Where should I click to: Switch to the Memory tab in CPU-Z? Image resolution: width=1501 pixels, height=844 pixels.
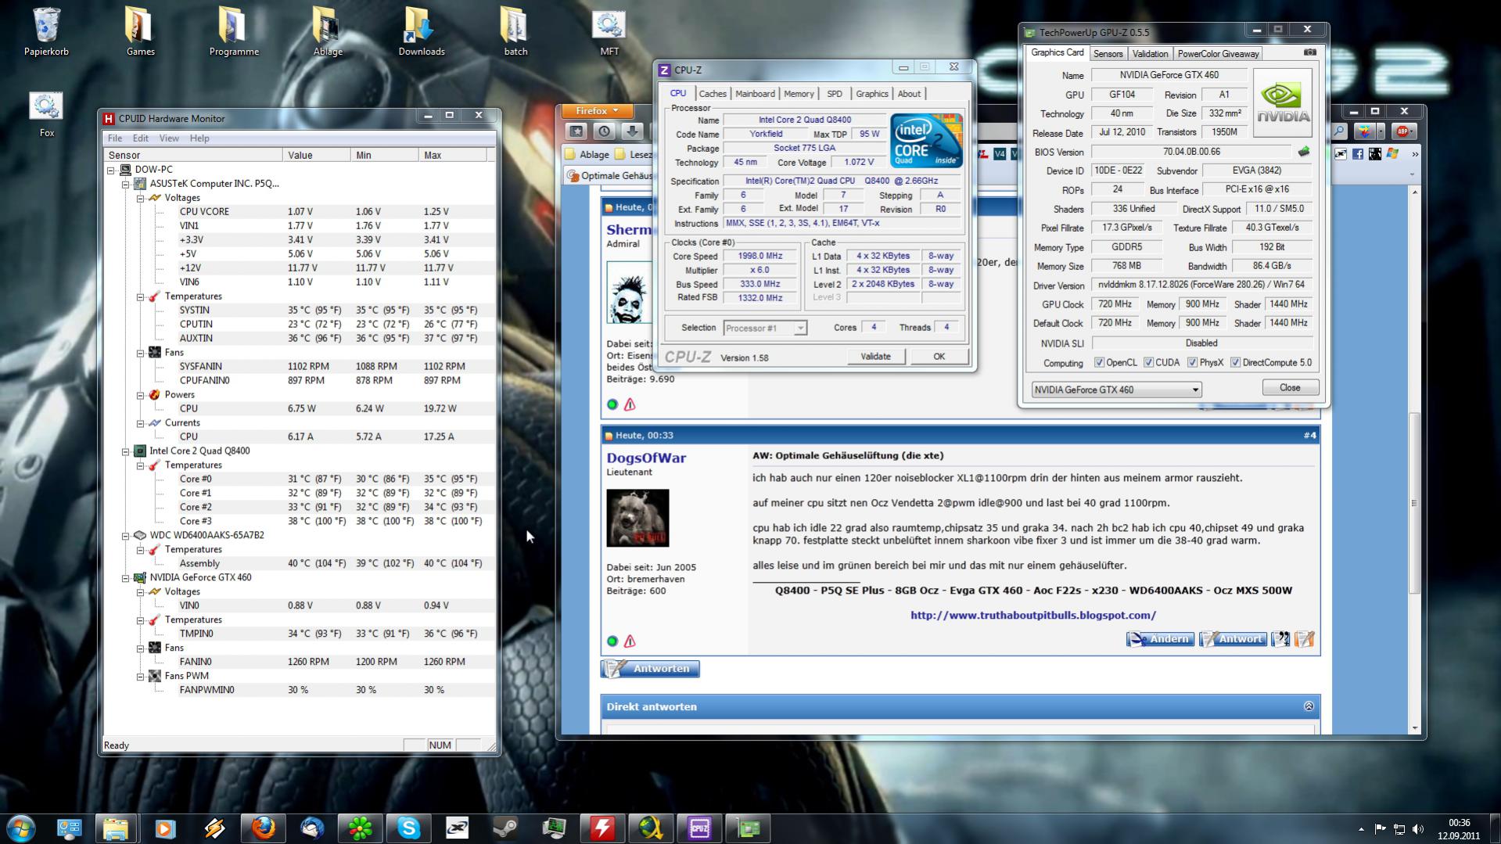point(799,94)
